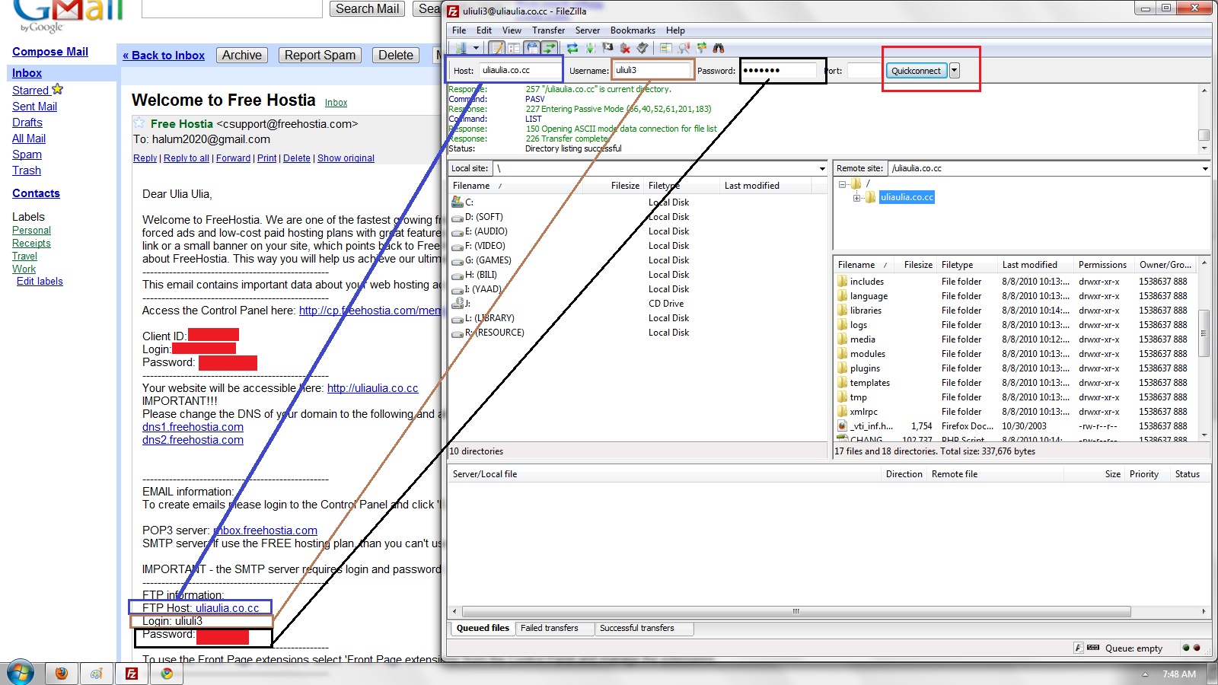This screenshot has height=685, width=1218.
Task: Open the Server menu
Action: (x=587, y=30)
